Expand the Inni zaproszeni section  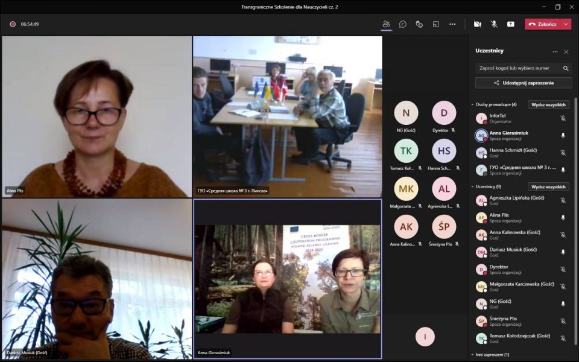pyautogui.click(x=473, y=355)
